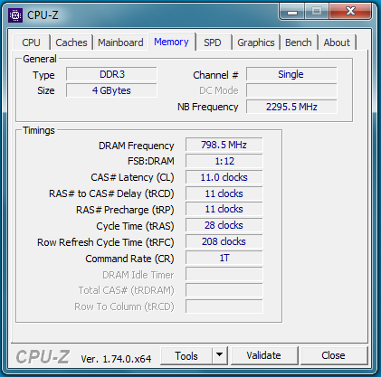Switch to the CPU tab

31,42
